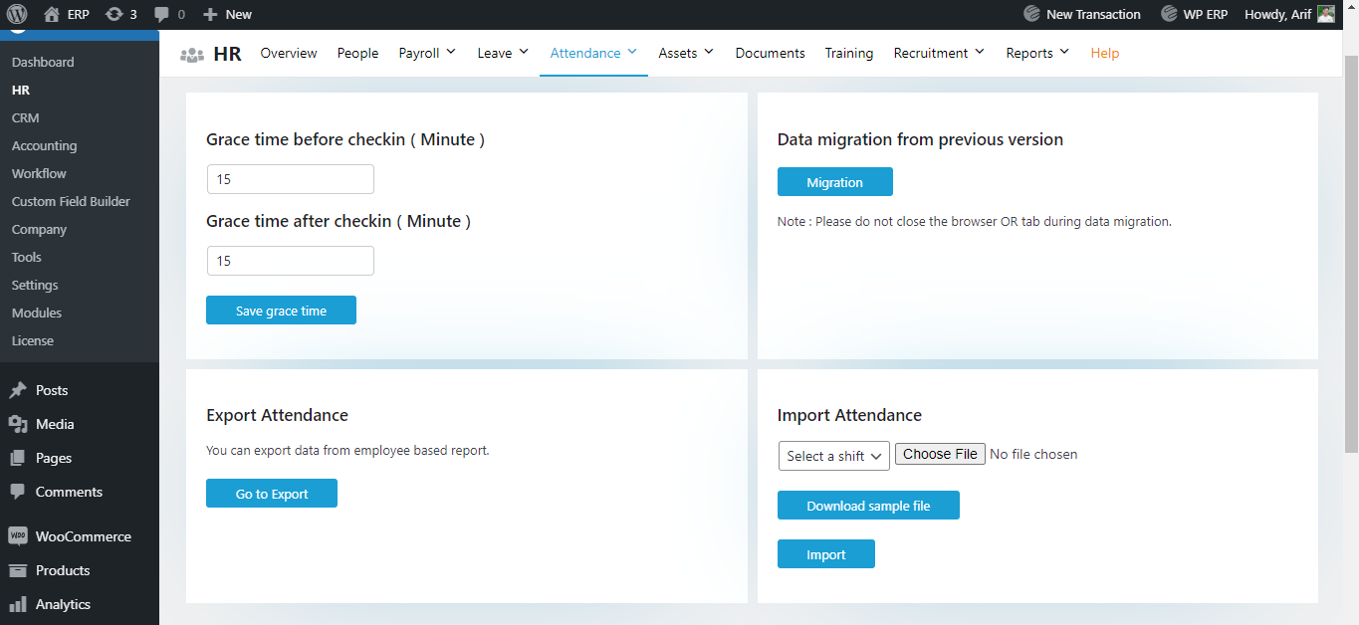
Task: Focus the Grace time after checkin field
Action: (x=291, y=261)
